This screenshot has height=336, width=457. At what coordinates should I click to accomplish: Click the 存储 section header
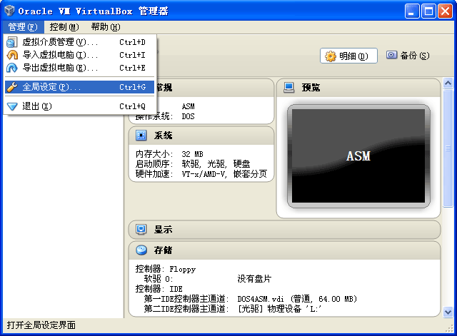(x=284, y=250)
